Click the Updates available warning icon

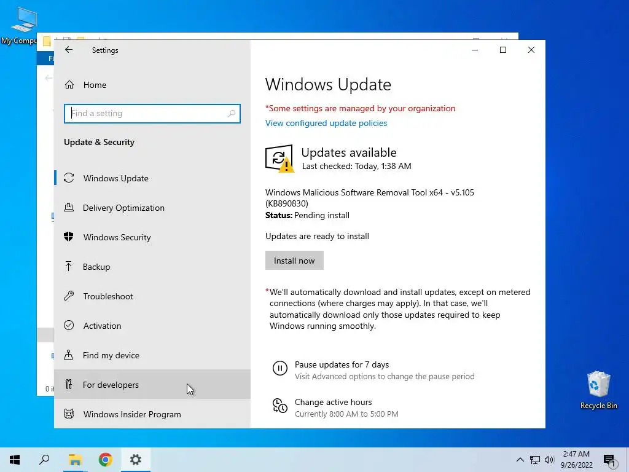coord(279,159)
